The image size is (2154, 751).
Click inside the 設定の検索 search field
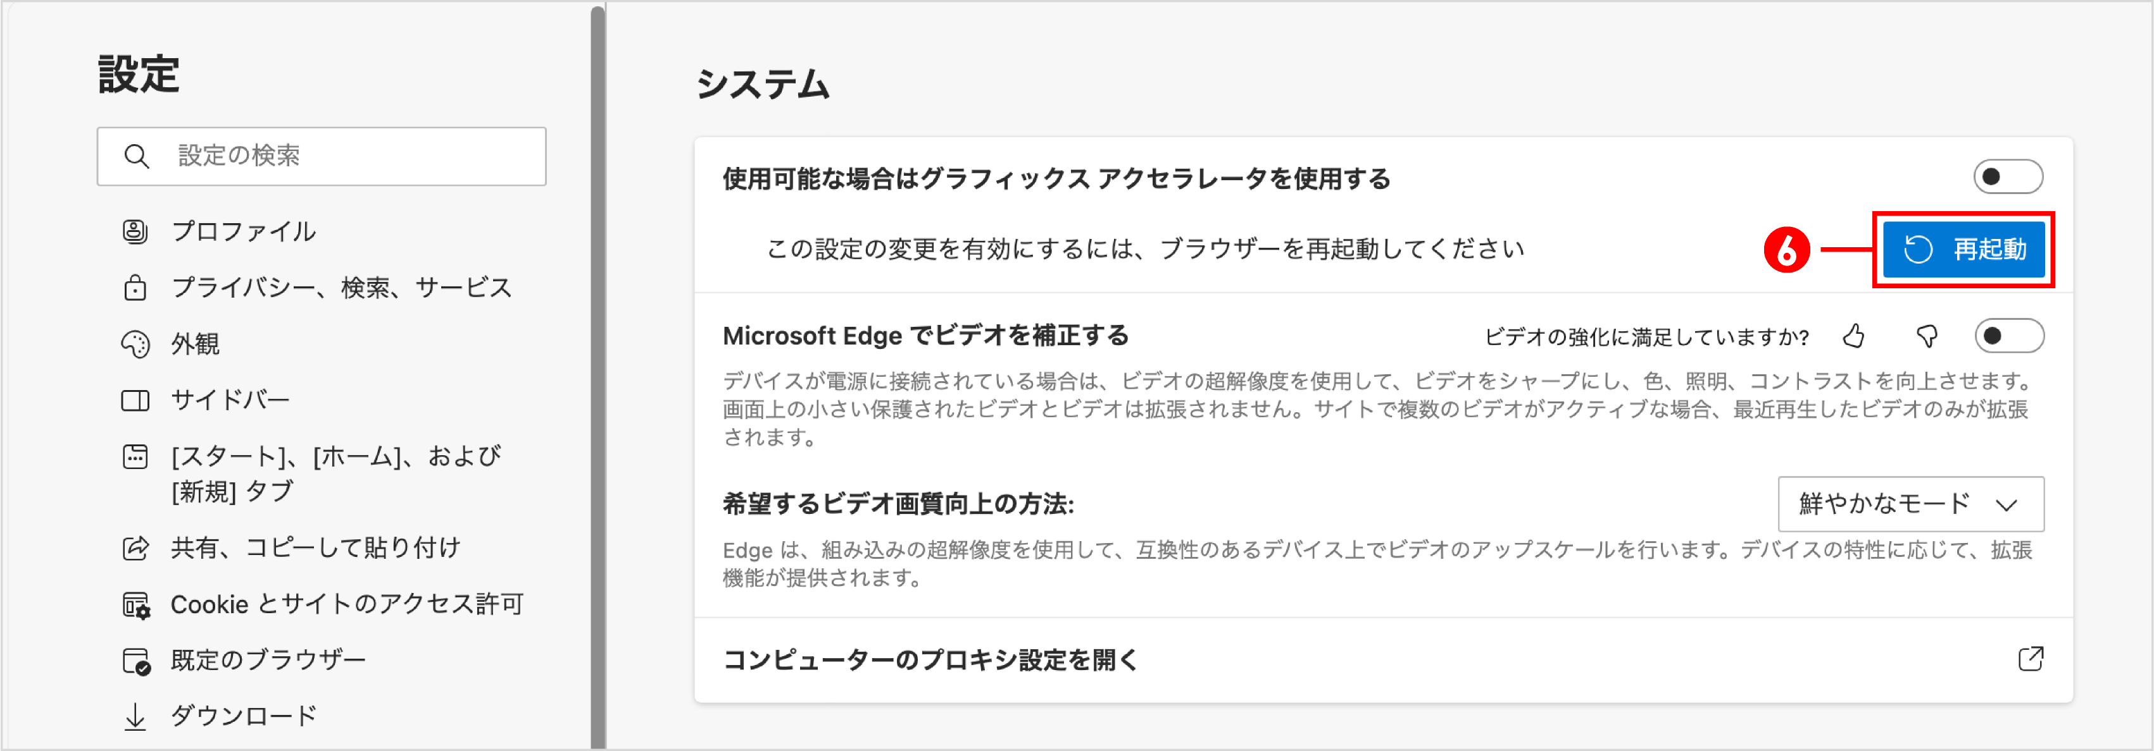tap(334, 156)
